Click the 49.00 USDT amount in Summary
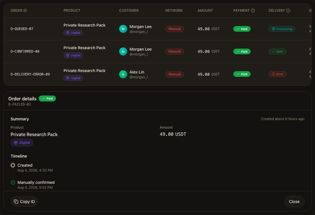315x215 pixels. (173, 134)
